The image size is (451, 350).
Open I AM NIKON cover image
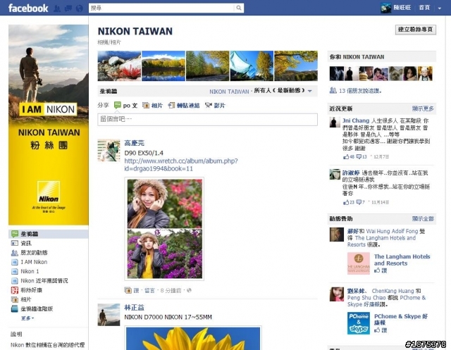click(49, 125)
